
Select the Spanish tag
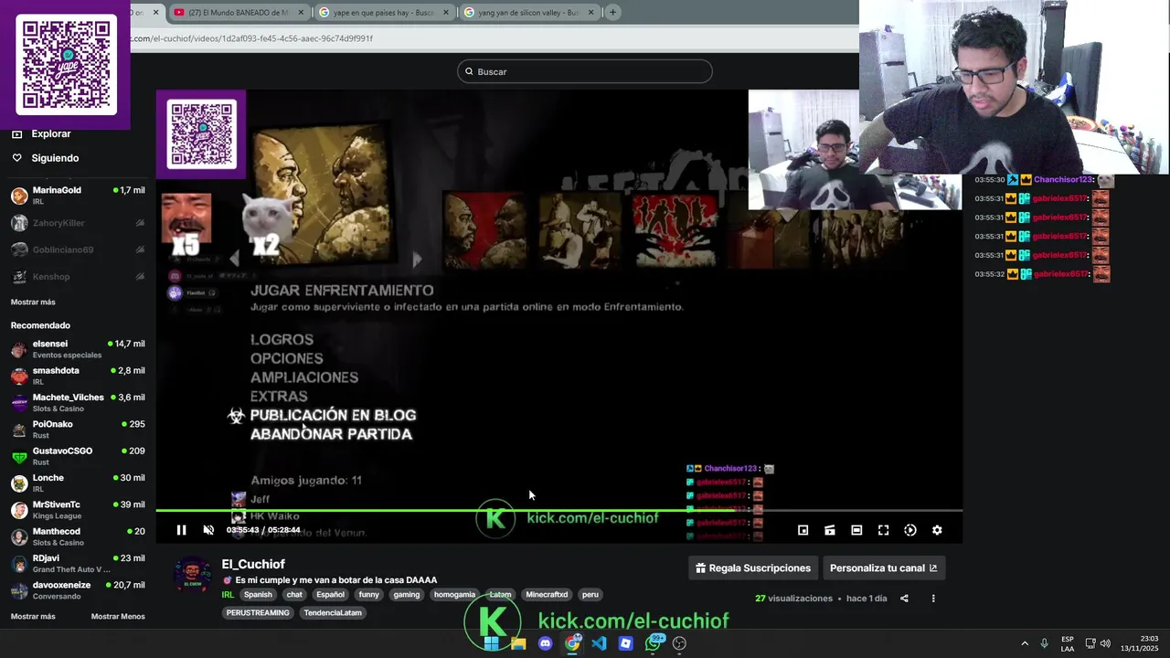(258, 595)
